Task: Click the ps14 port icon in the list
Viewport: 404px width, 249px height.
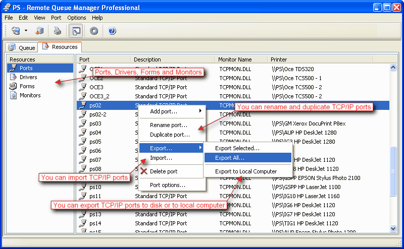Action: coord(83,223)
